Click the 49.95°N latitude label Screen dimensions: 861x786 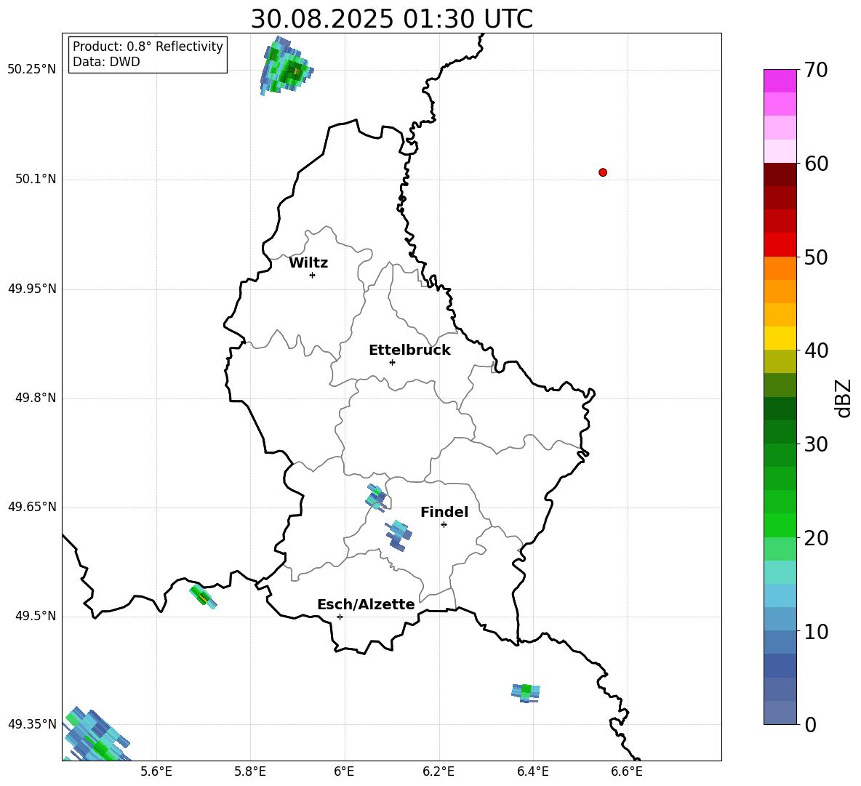click(32, 289)
